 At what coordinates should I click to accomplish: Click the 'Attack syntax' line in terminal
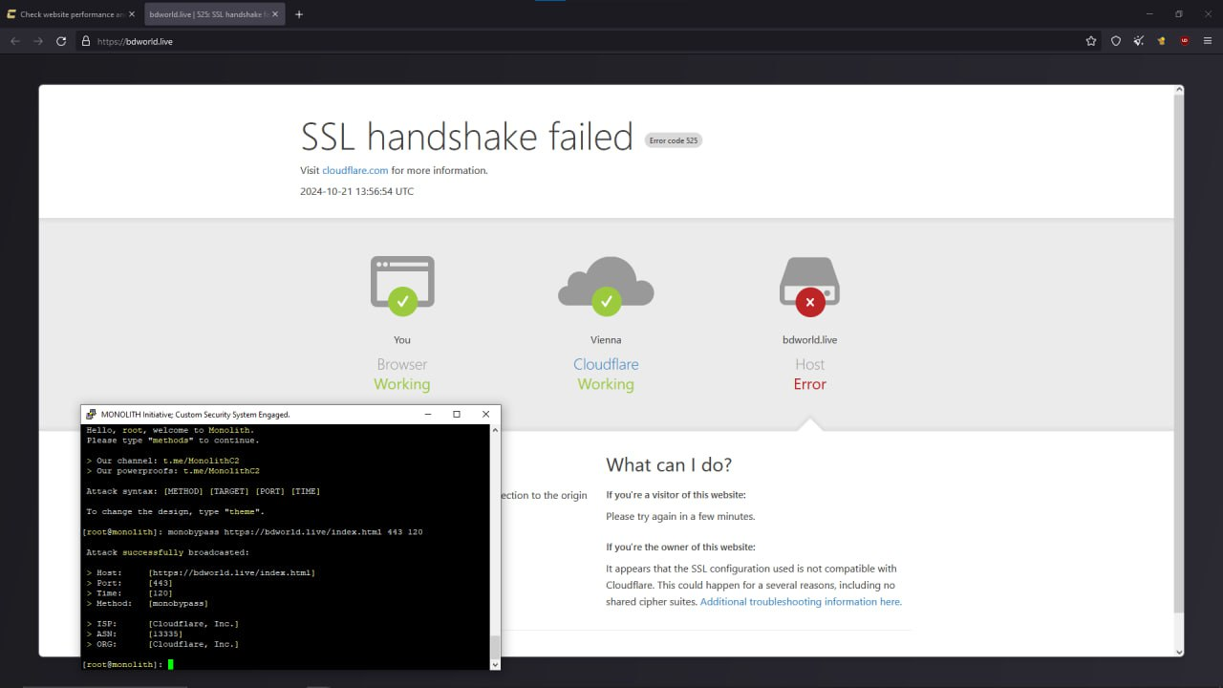[204, 491]
